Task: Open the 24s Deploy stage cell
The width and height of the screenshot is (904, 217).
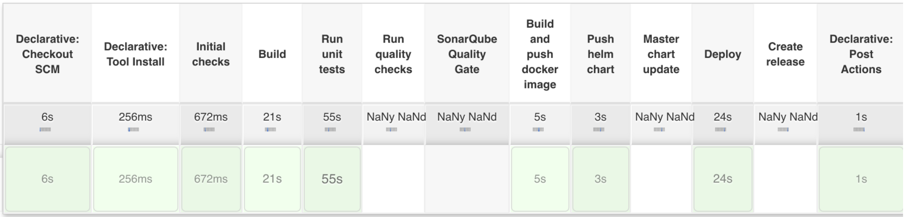Action: click(x=722, y=179)
